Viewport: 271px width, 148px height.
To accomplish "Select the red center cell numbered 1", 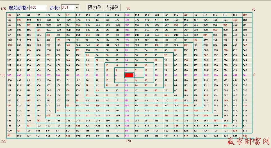I will point(129,75).
